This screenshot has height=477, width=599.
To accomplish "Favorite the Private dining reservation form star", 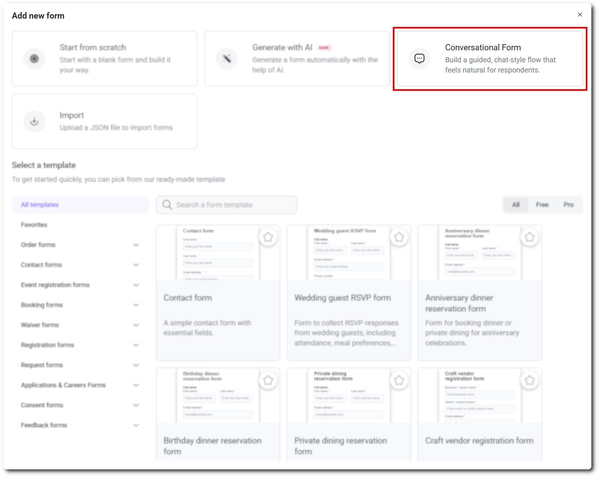I will (399, 380).
